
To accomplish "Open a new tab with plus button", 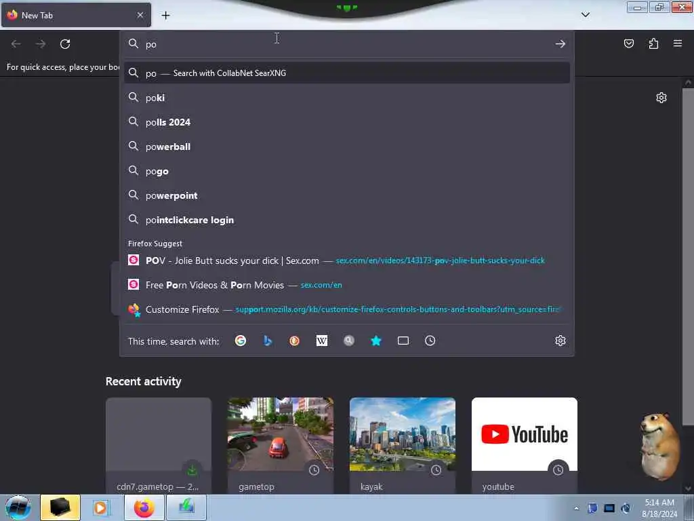I will point(165,16).
